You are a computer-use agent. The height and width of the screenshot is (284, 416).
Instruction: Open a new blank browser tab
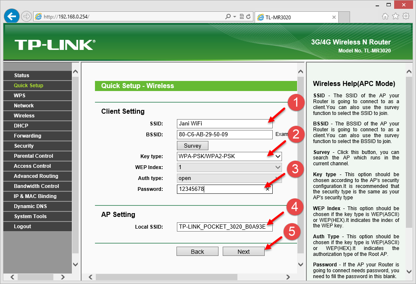click(x=345, y=17)
